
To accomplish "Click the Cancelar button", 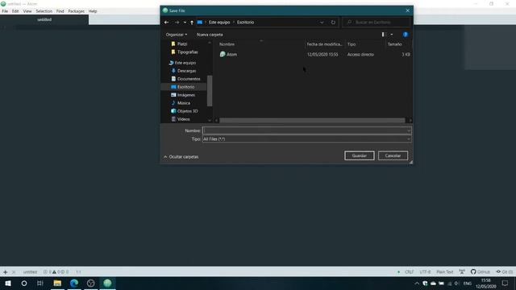I will (393, 155).
